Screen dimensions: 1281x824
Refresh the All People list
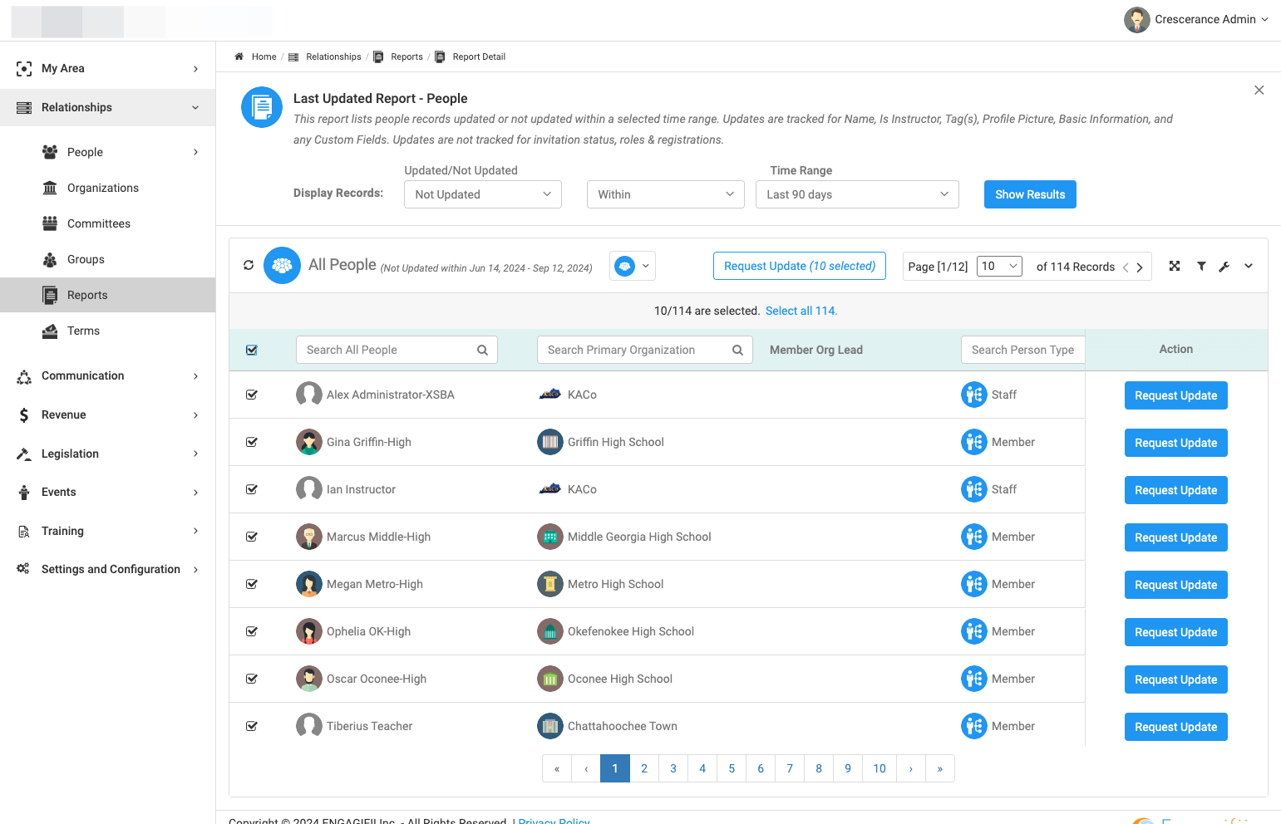[x=249, y=266]
